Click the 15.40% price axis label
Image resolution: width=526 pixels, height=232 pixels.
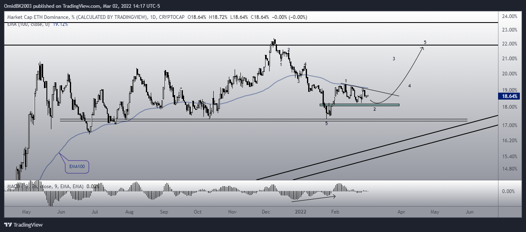click(x=510, y=156)
